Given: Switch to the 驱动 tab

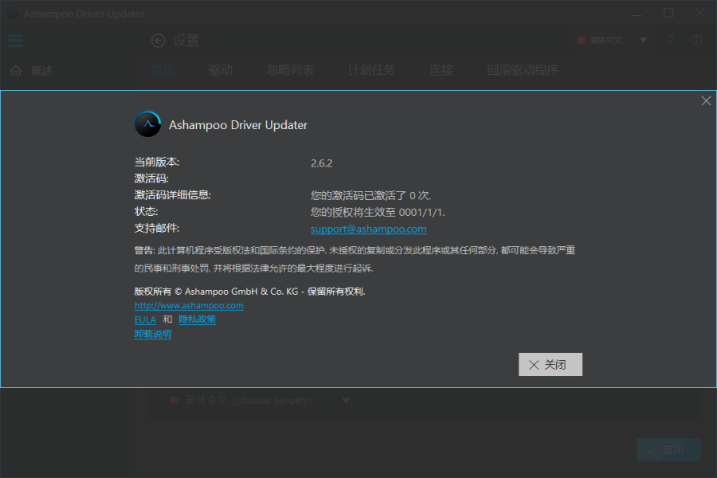Looking at the screenshot, I should pyautogui.click(x=221, y=70).
